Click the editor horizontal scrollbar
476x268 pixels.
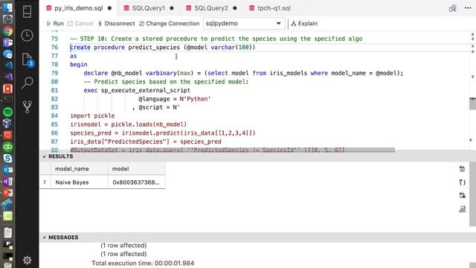232,150
